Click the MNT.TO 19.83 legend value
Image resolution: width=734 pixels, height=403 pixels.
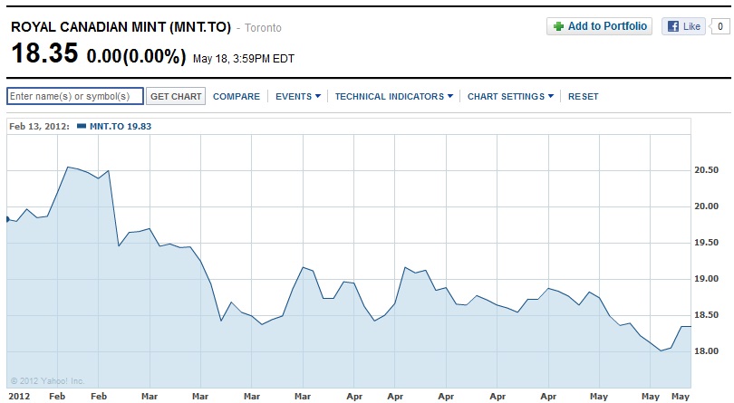click(121, 127)
